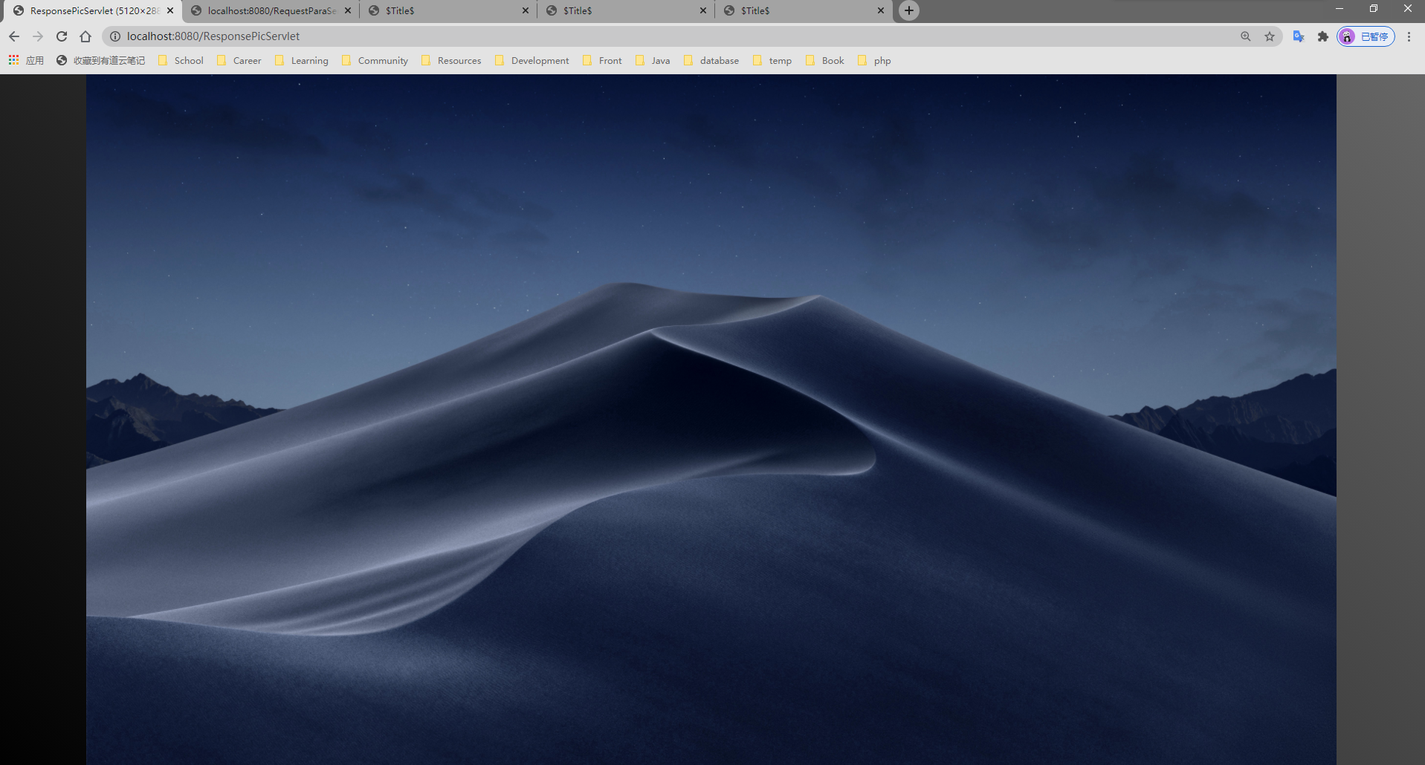Close the Chrome window
Viewport: 1425px width, 765px height.
coord(1408,9)
